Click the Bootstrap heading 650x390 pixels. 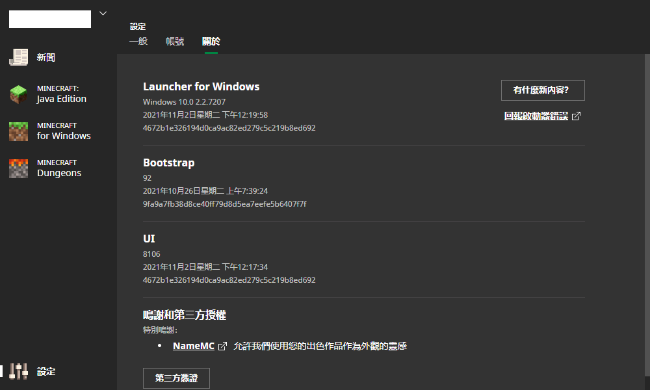click(x=169, y=163)
